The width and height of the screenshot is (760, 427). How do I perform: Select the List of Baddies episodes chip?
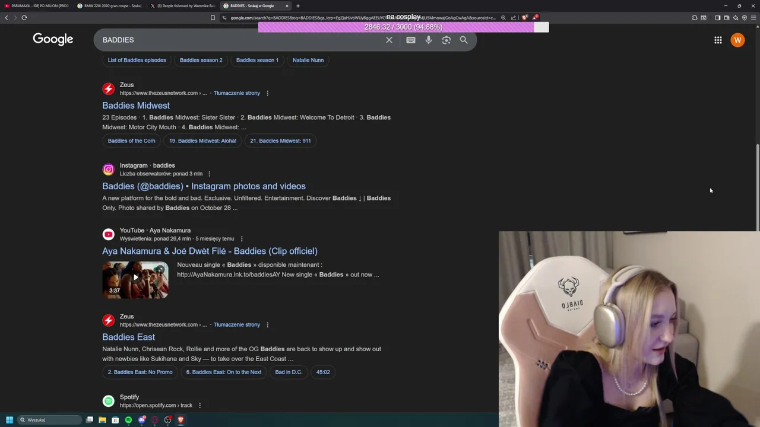pos(137,60)
